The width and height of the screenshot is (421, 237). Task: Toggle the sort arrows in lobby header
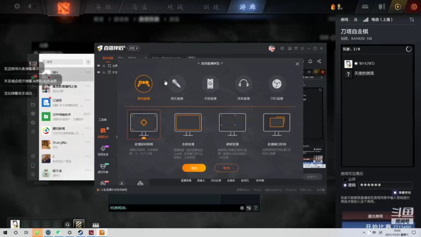tap(412, 19)
